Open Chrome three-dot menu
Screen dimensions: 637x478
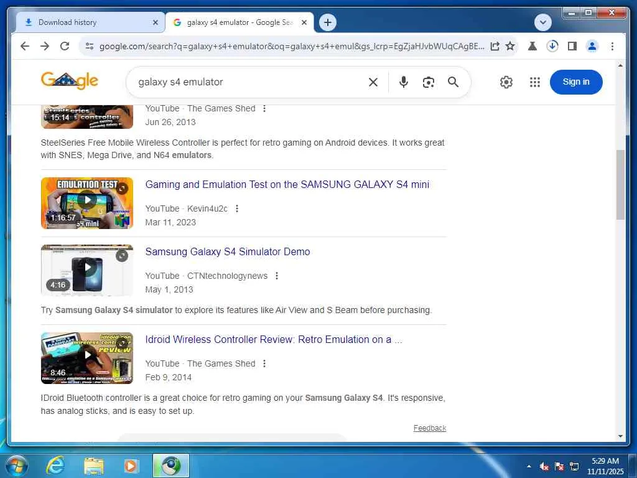[x=612, y=46]
